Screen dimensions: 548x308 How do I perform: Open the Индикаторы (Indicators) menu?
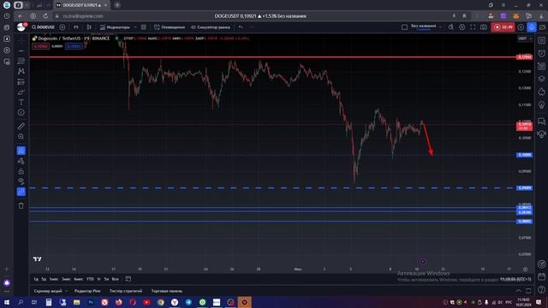click(115, 27)
